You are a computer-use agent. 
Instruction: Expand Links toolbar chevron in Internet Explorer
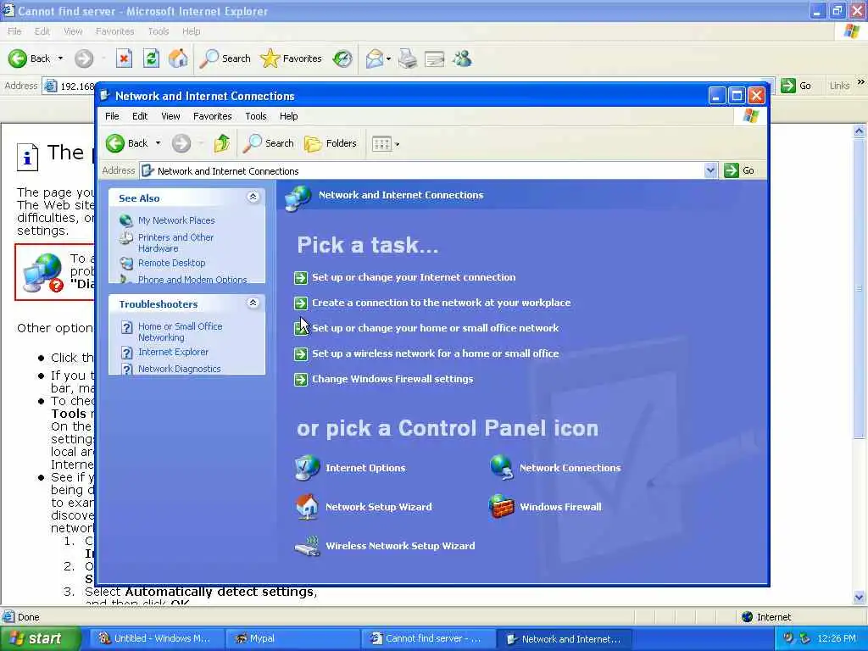coord(860,82)
